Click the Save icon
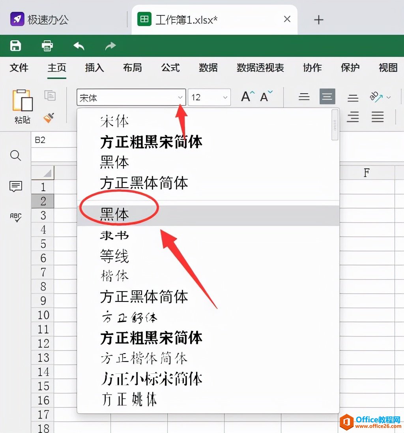The width and height of the screenshot is (404, 433). (15, 46)
